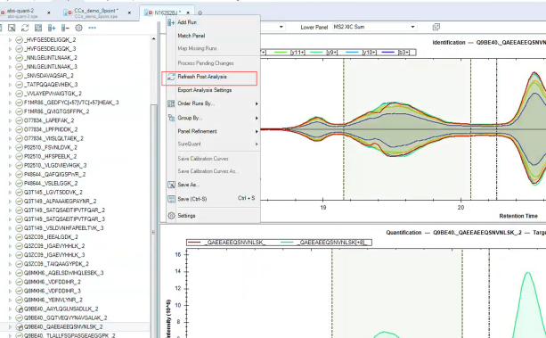Click the y10+ legend entry

click(x=361, y=53)
